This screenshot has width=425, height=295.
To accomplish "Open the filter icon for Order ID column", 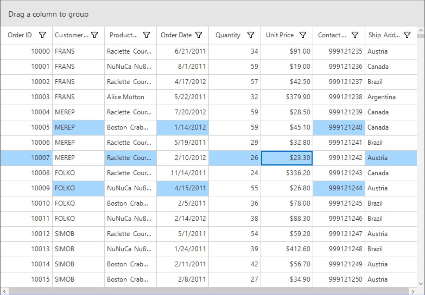I will [x=42, y=35].
